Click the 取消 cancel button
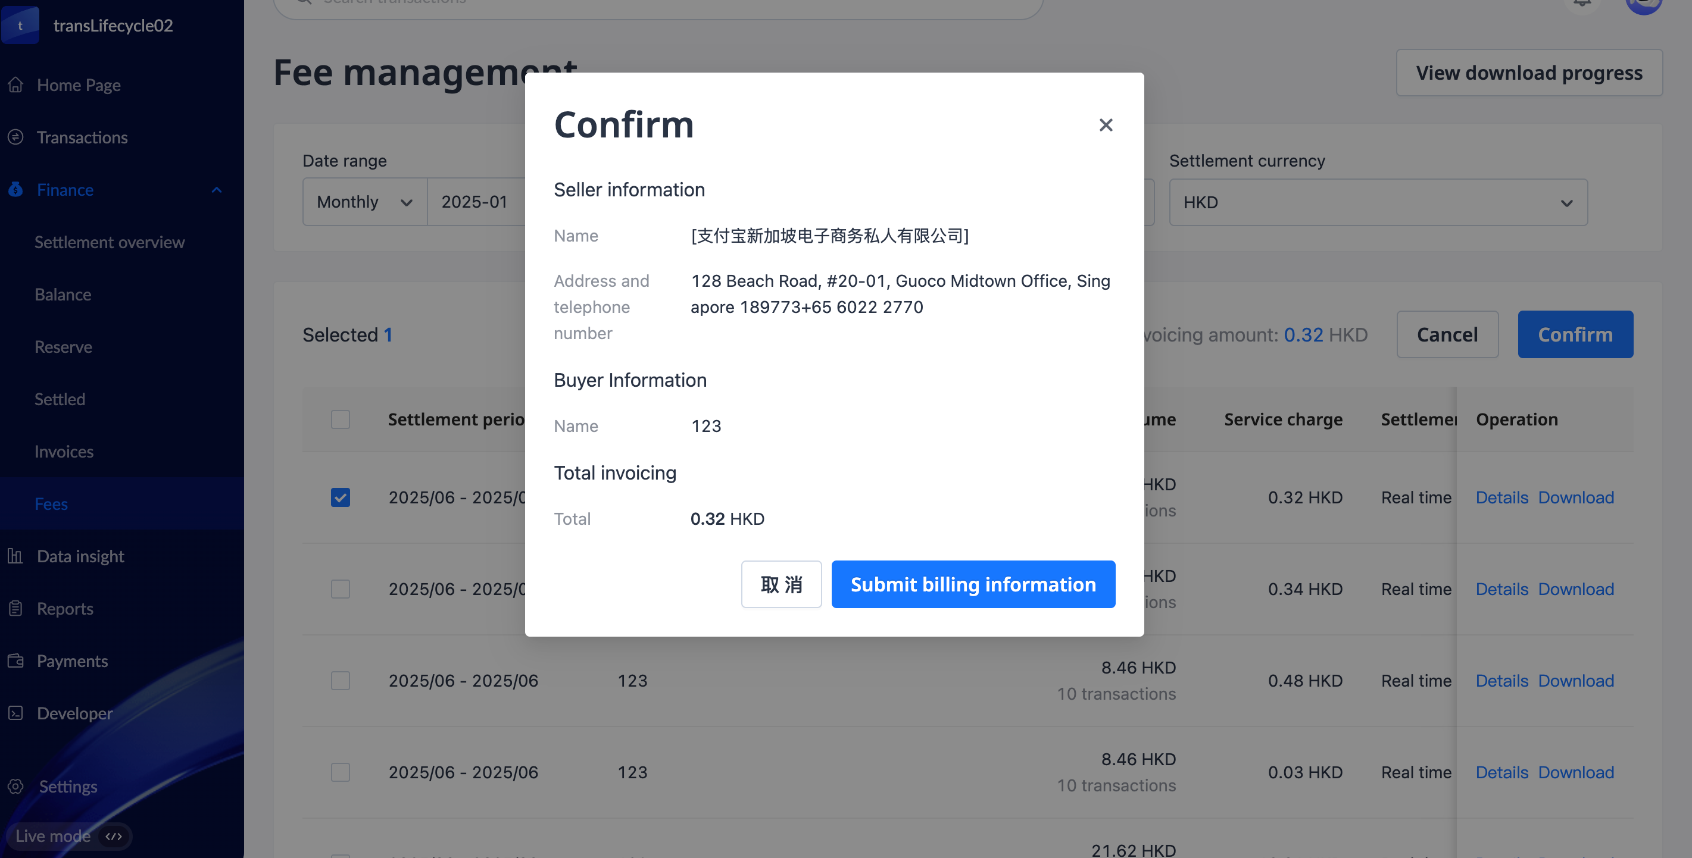Screen dimensions: 1692x858 coord(781,584)
